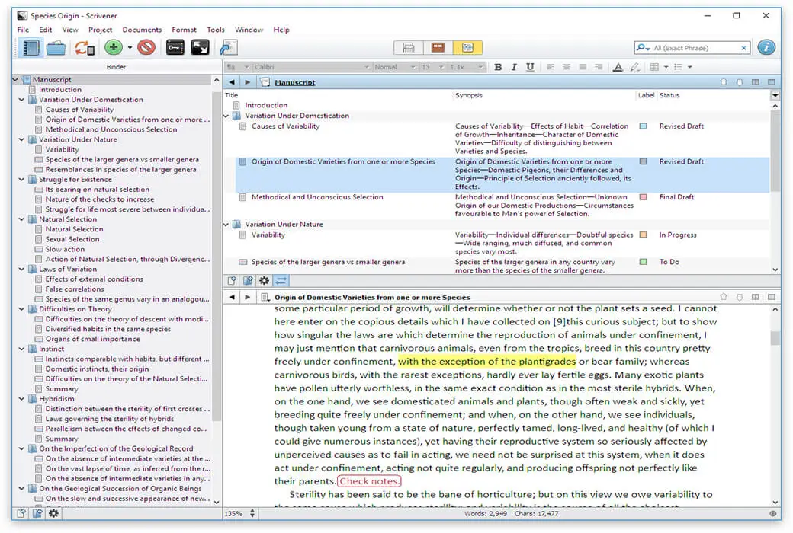
Task: Open the Collections folder icon
Action: click(56, 48)
